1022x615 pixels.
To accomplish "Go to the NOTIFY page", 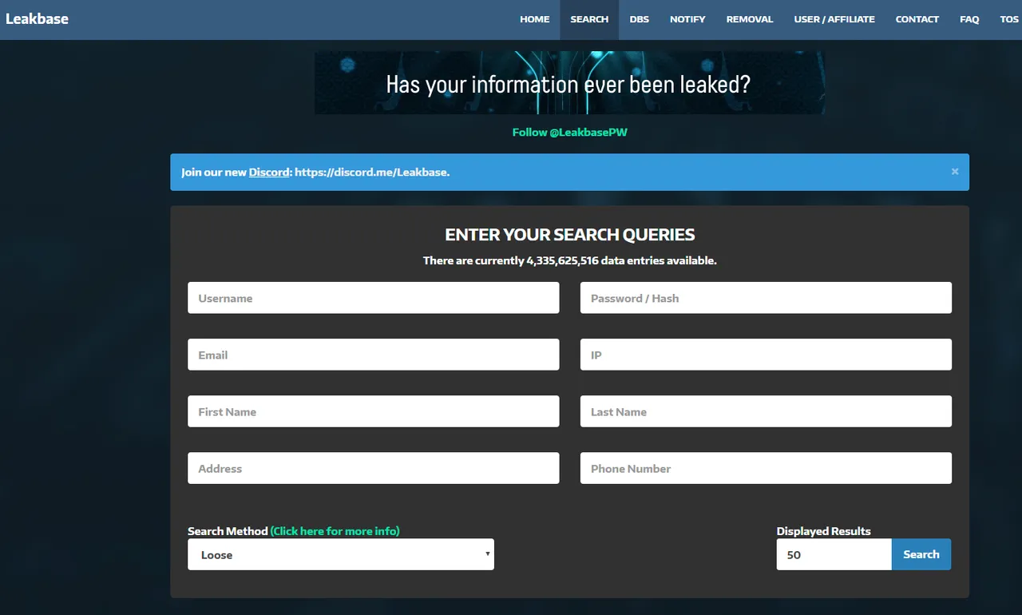I will [x=687, y=19].
